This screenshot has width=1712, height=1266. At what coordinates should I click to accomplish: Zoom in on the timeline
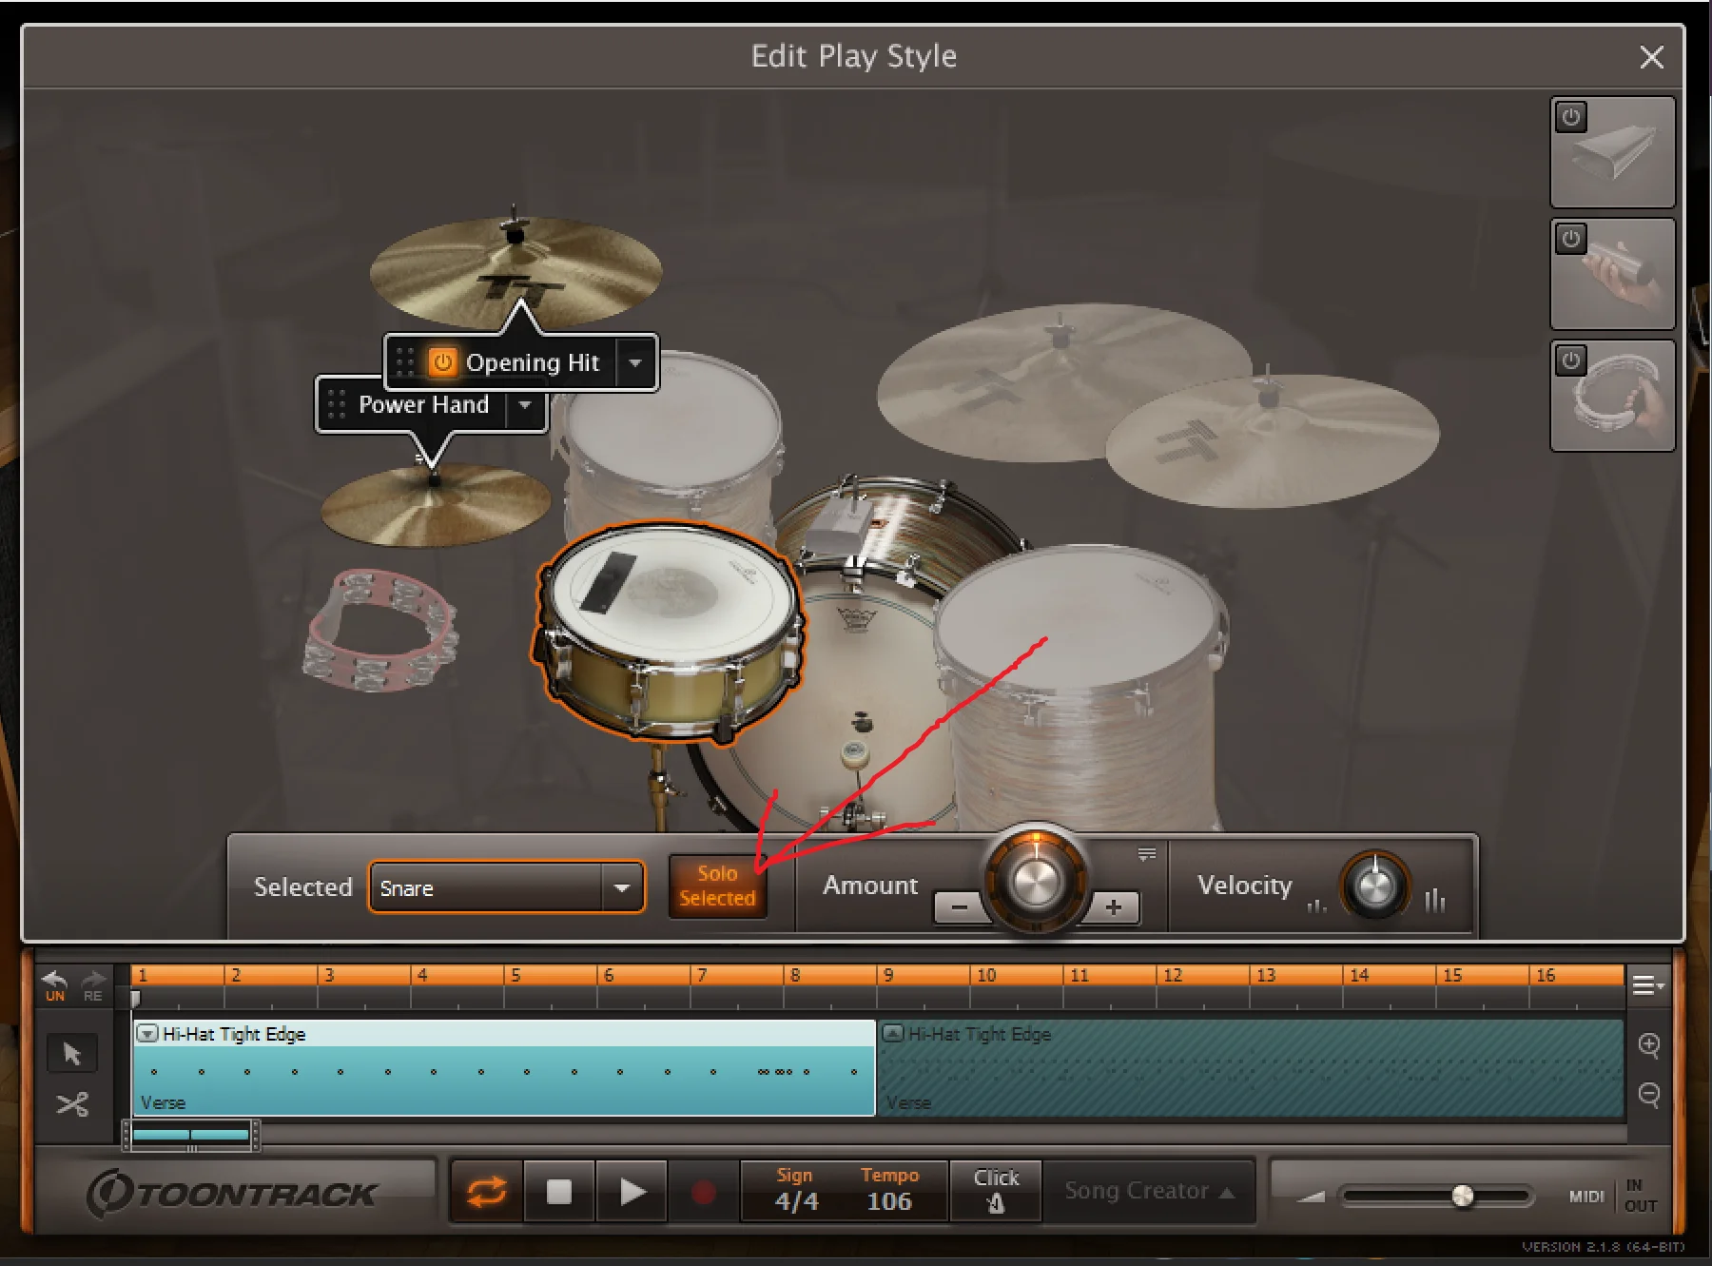tap(1649, 1045)
